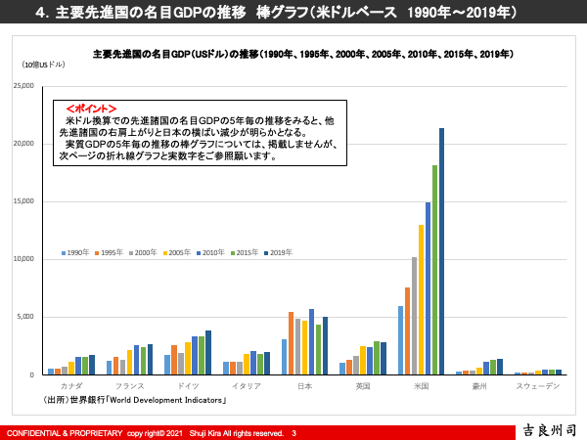Viewport: 587px width, 440px height.
Task: Click the chart title above the plot
Action: coord(301,53)
